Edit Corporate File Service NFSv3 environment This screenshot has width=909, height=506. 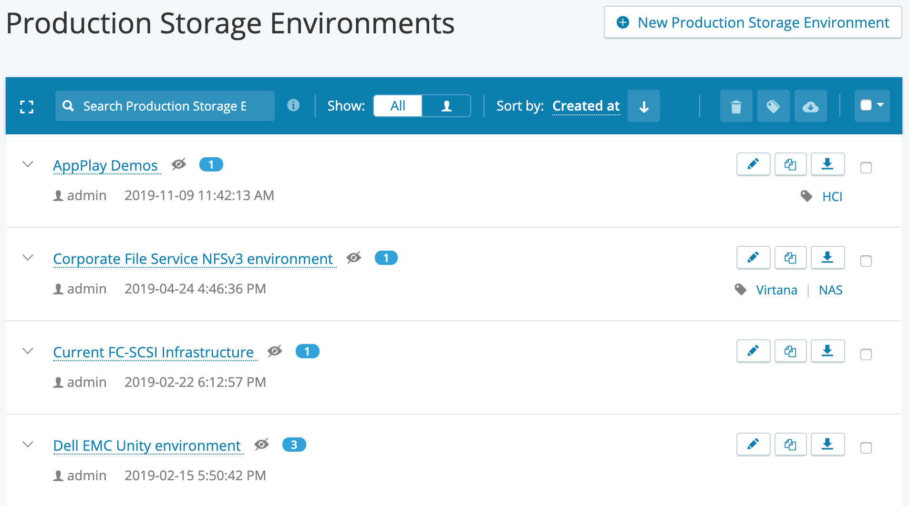[754, 258]
